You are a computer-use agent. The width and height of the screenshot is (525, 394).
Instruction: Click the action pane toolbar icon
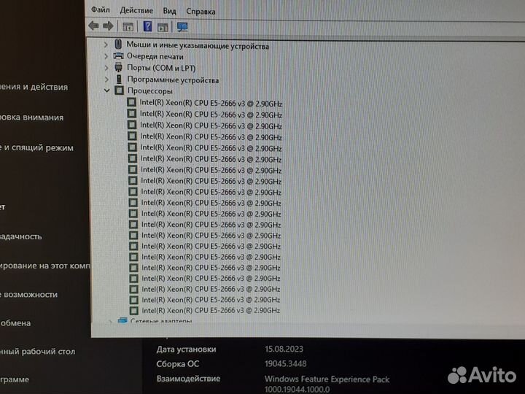point(163,28)
